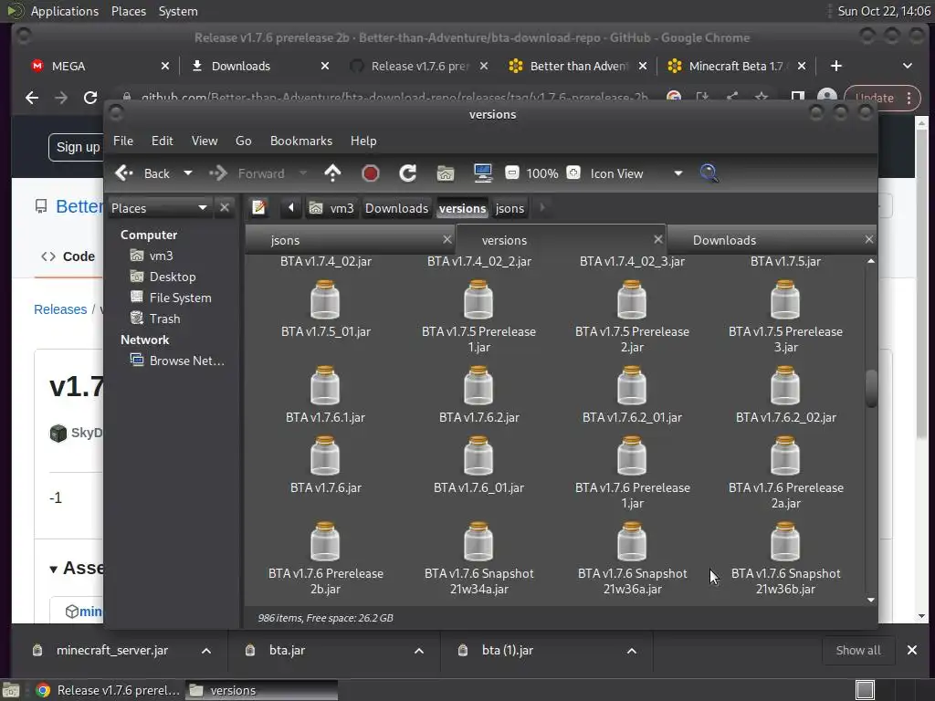This screenshot has width=935, height=701.
Task: Open Chrome tab search dropdown
Action: 907,66
